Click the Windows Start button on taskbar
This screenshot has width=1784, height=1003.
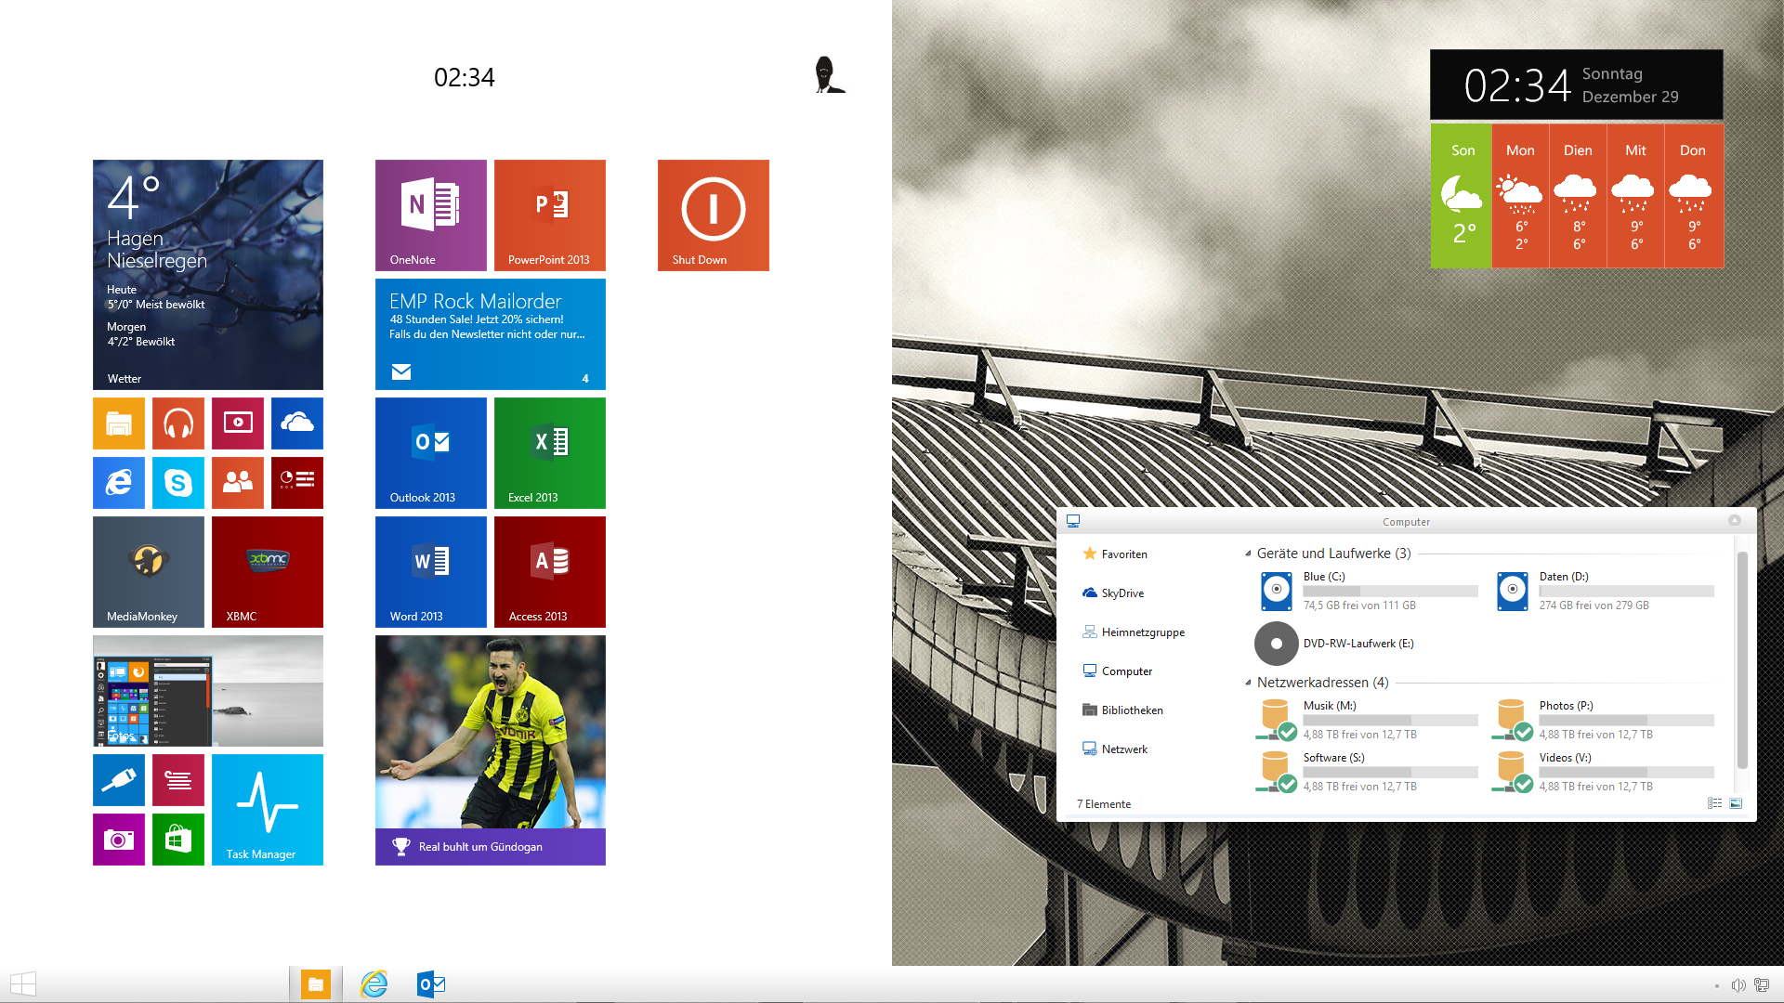tap(23, 984)
